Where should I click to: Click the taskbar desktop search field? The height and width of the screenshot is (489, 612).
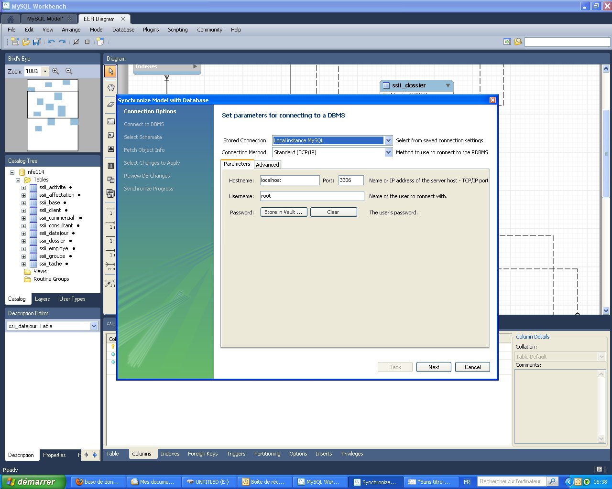click(x=511, y=481)
